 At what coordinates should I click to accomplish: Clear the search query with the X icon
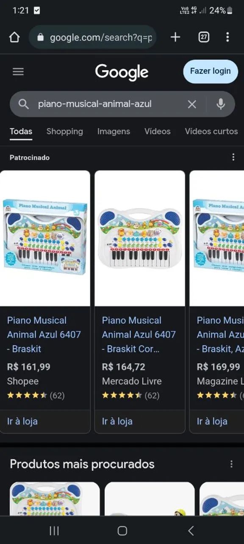click(x=192, y=104)
